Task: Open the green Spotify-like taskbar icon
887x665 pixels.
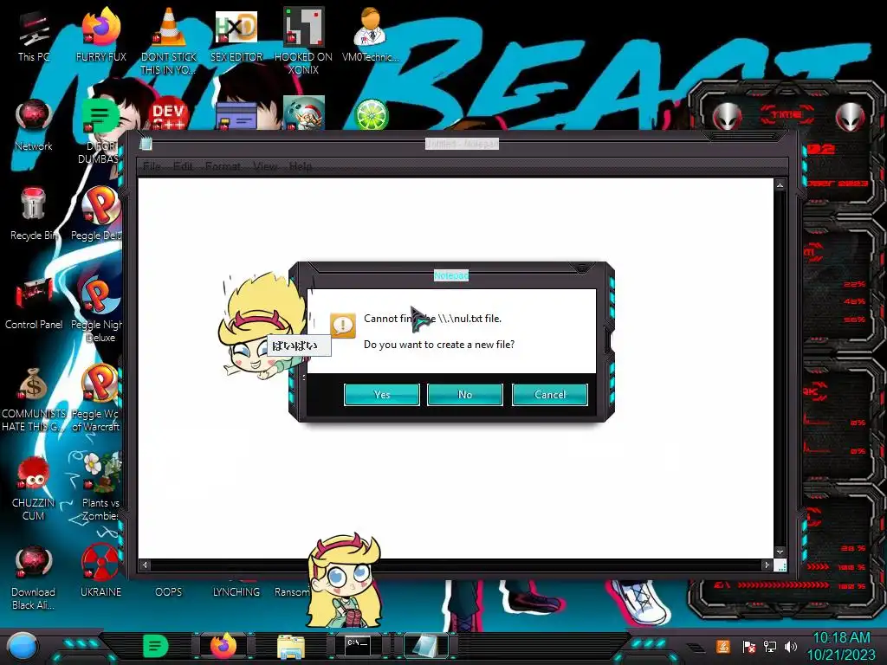Action: tap(156, 646)
